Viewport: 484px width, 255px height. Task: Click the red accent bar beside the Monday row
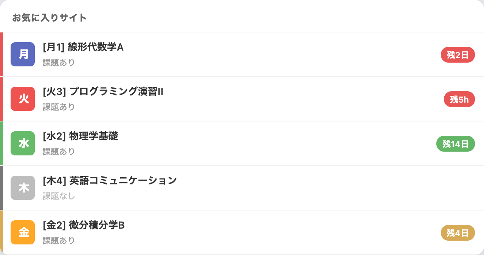1,54
